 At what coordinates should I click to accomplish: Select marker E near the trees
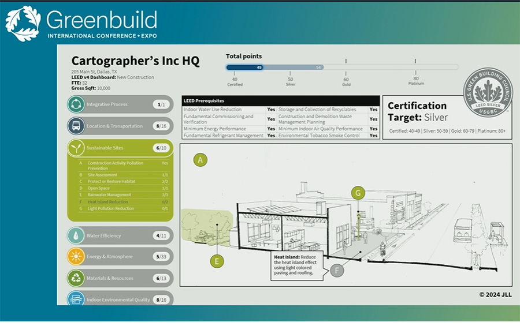click(x=217, y=261)
